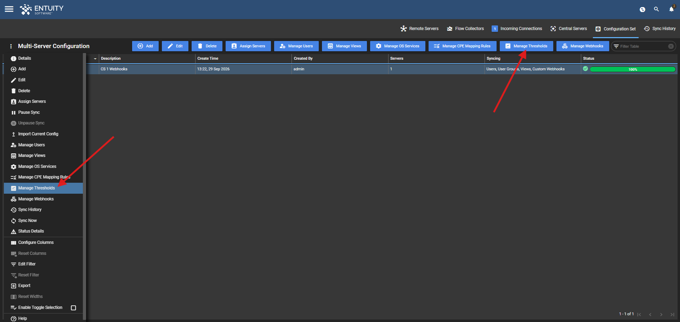Open Status Details from the side menu

(43, 231)
